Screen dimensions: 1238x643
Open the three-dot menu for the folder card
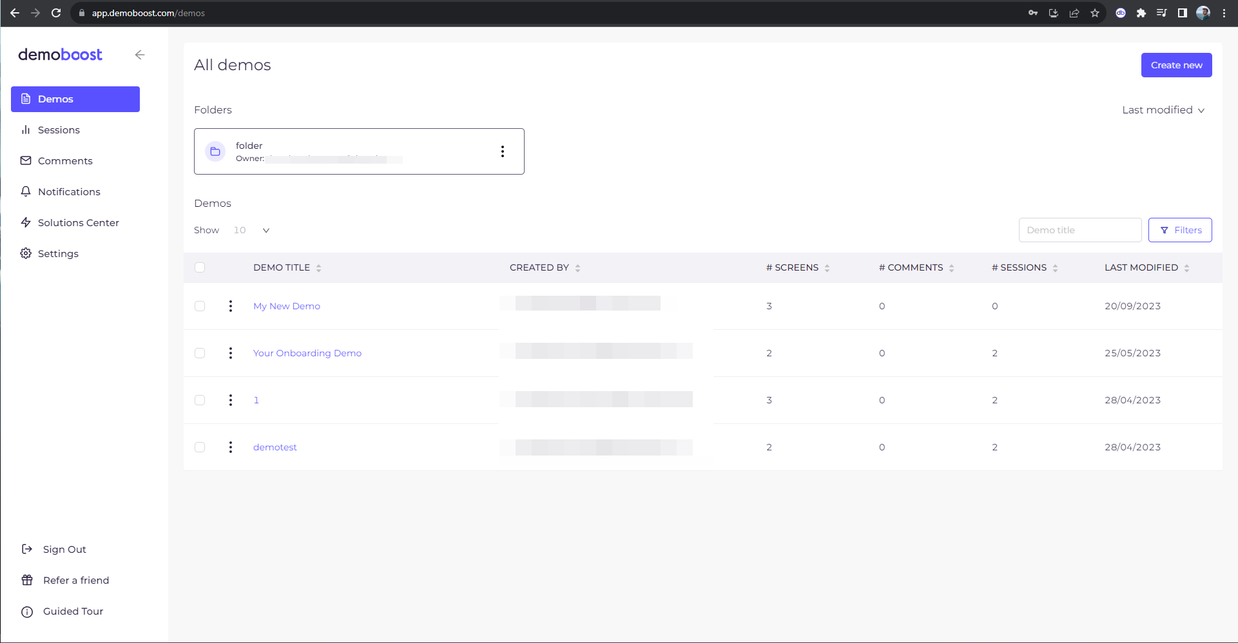[x=503, y=151]
